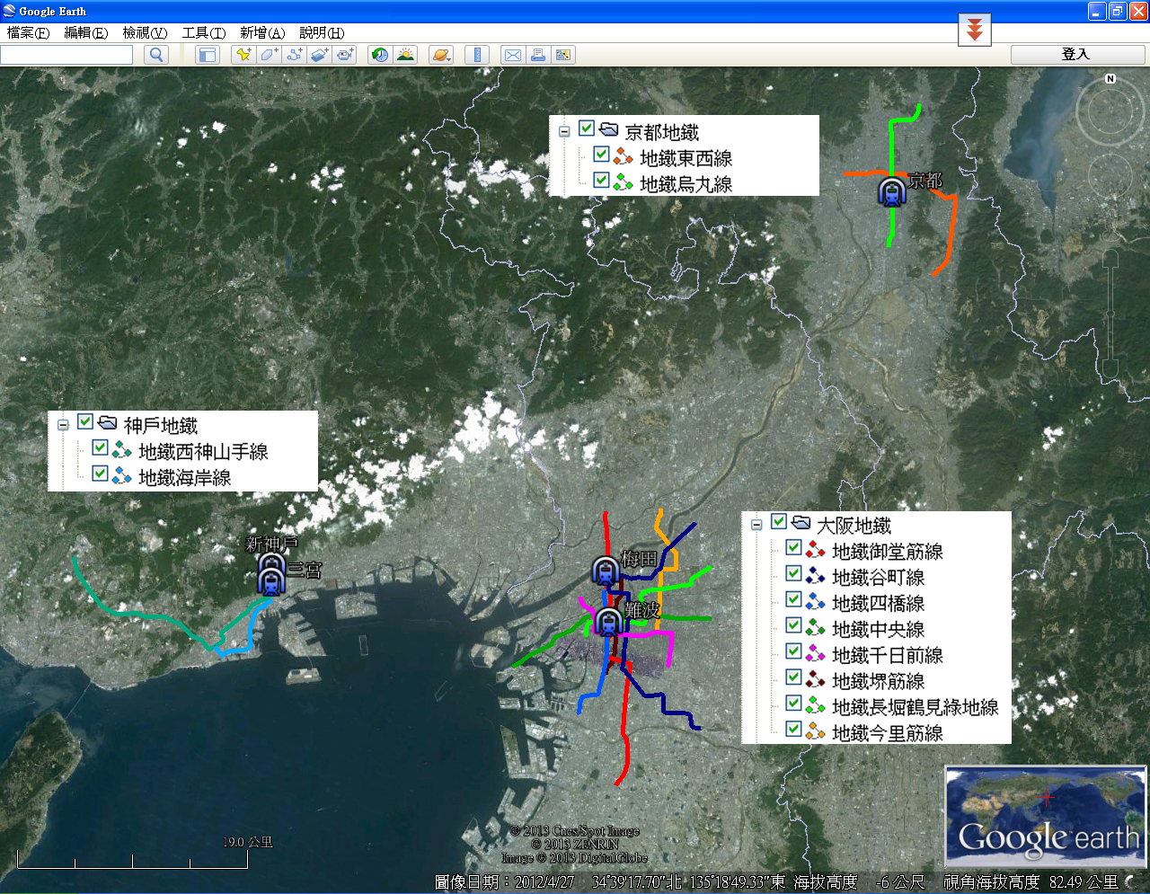
Task: Uncheck the 地鐵西神山手線 checkbox
Action: tap(101, 447)
